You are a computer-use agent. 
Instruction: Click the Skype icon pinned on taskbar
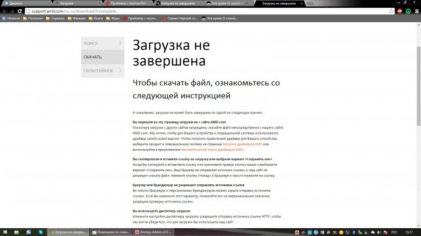tap(40, 232)
